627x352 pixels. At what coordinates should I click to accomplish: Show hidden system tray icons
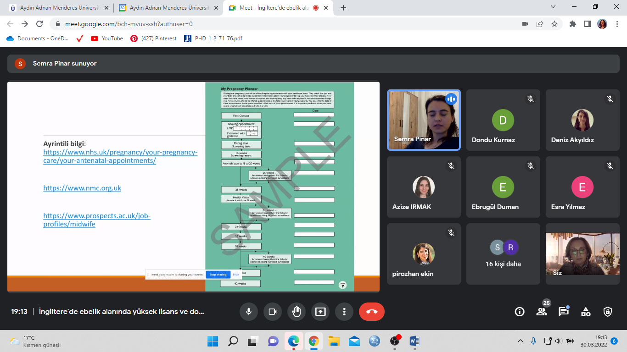click(521, 341)
